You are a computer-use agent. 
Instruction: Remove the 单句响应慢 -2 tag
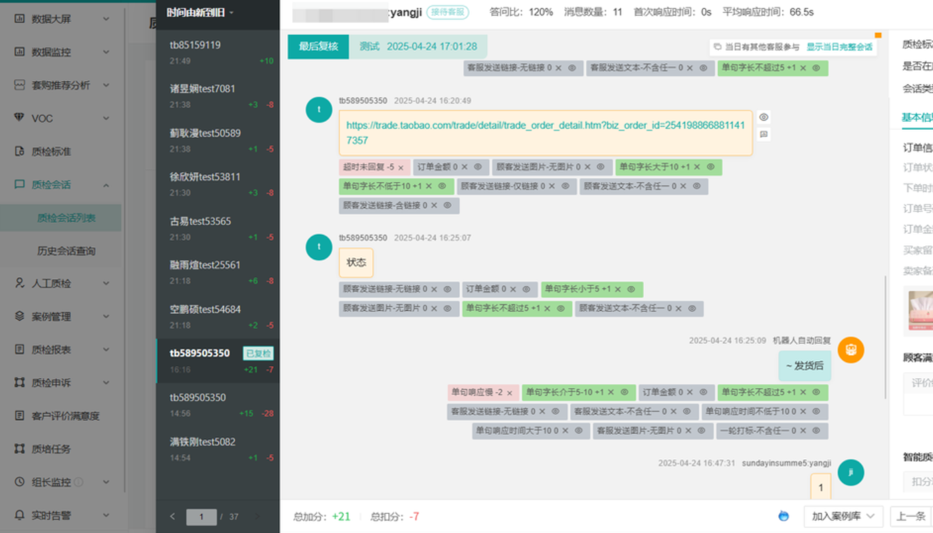pyautogui.click(x=509, y=393)
